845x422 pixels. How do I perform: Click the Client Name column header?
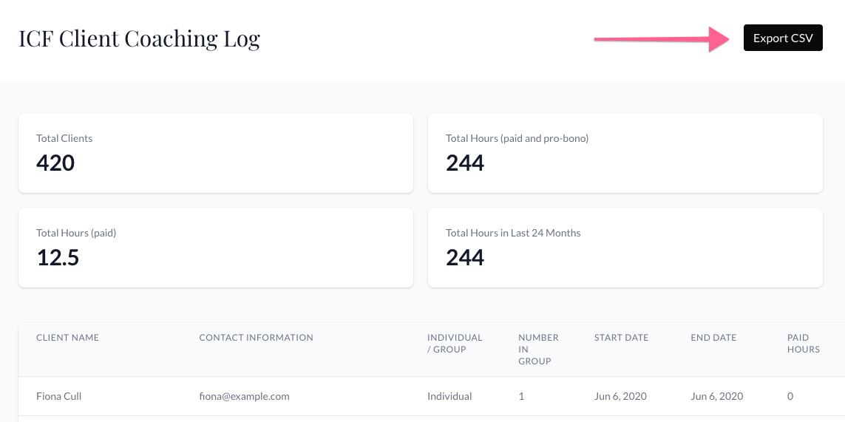(x=67, y=338)
